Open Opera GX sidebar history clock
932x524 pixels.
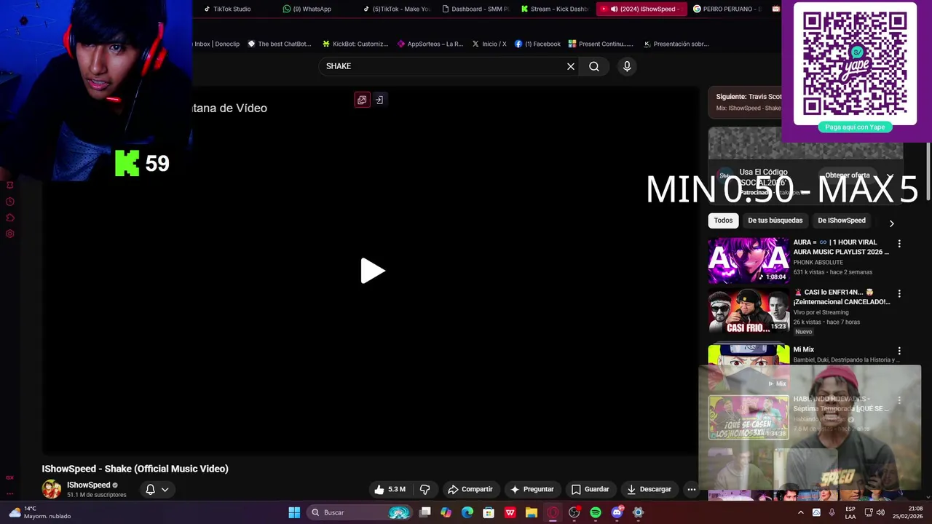9,202
